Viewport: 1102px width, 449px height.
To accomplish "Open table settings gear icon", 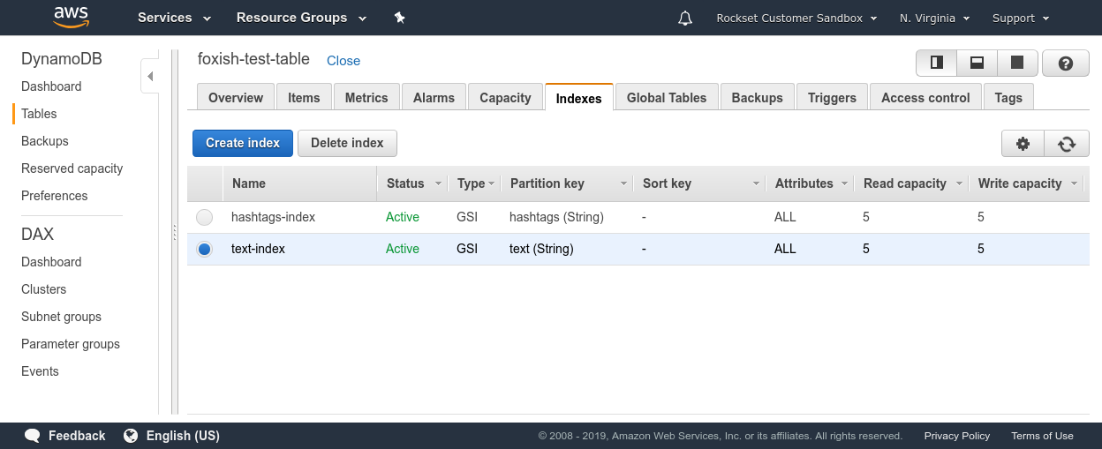I will point(1023,144).
